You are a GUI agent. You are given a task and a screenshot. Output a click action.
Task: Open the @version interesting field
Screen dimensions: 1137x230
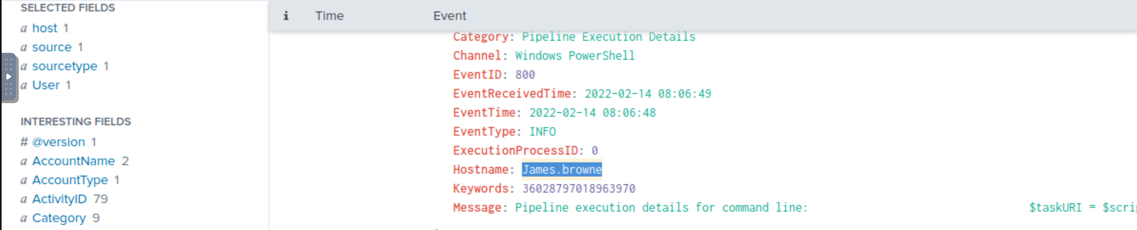(58, 142)
